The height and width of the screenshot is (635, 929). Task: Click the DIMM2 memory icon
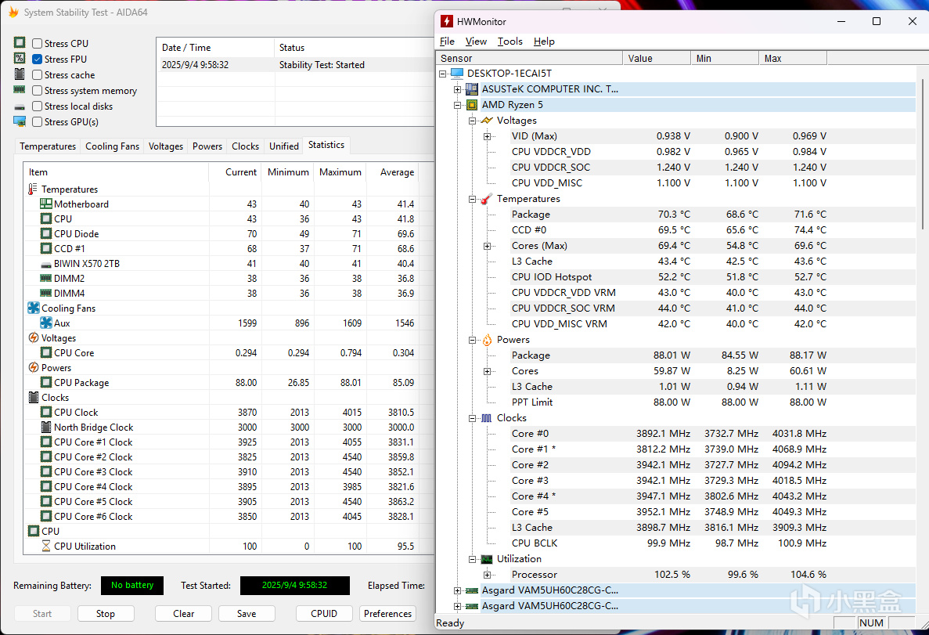coord(45,278)
